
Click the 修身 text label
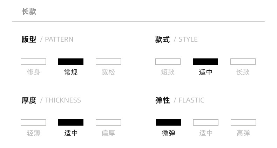[33, 72]
